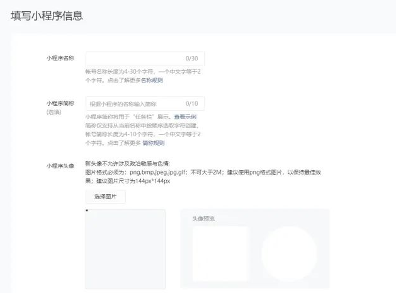Click the 小程序头像 field label

60,165
